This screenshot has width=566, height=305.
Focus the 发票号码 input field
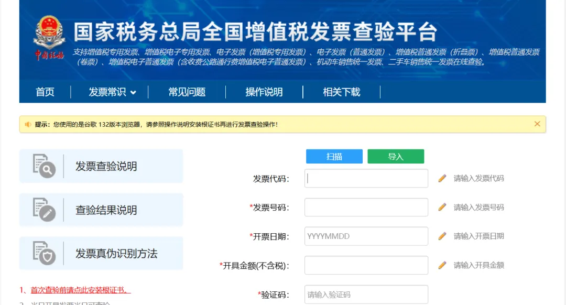point(366,207)
